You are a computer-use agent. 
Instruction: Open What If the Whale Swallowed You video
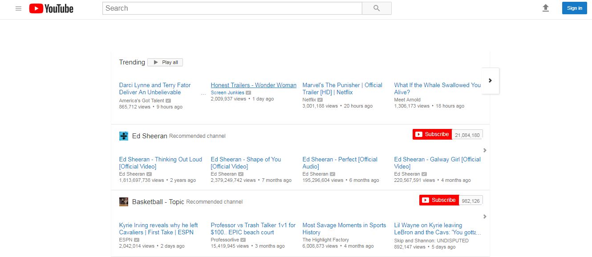tap(438, 88)
